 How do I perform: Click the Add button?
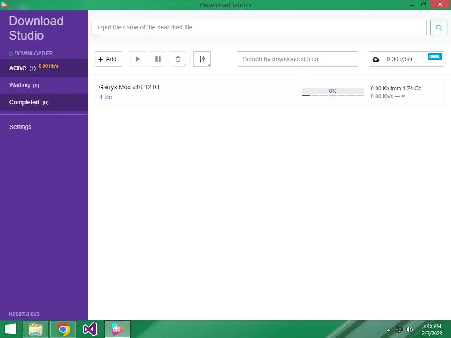pos(108,59)
